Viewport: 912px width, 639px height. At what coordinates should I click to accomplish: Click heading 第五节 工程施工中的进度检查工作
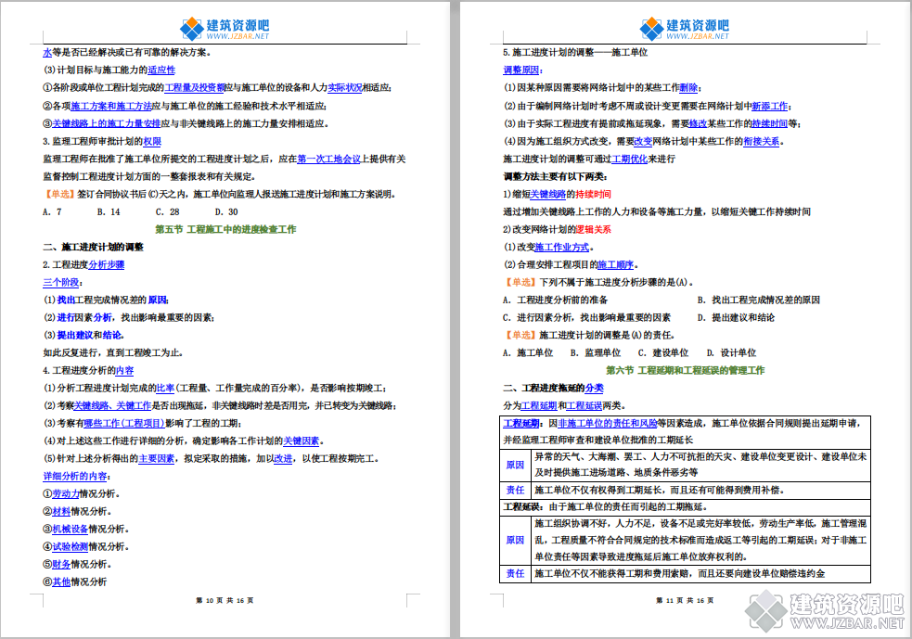coord(225,230)
